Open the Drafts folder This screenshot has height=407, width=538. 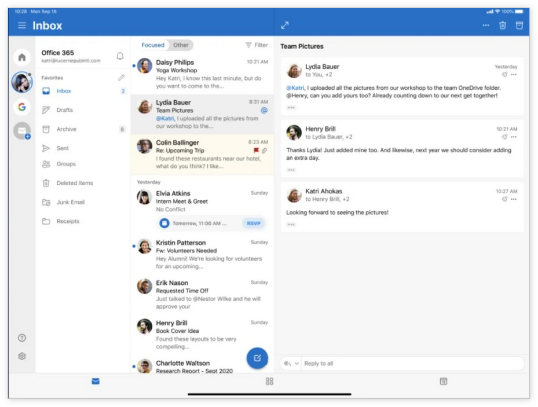(x=64, y=110)
